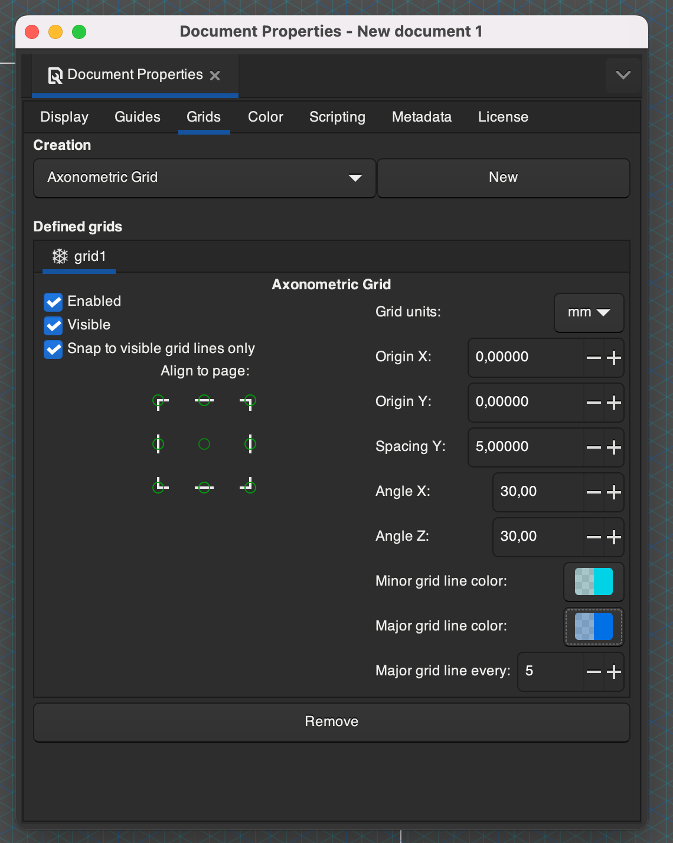
Task: Align grid to bottom-left page corner
Action: point(160,486)
